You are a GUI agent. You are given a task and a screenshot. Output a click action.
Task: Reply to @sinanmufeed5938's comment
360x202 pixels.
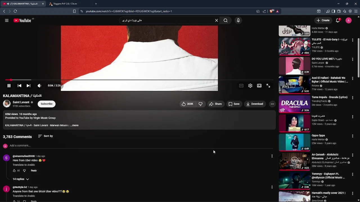(x=34, y=171)
